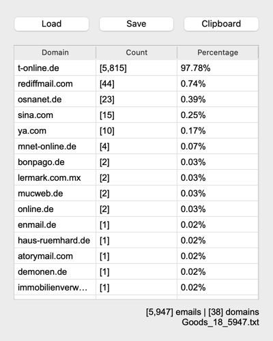Click the 97.78% percentage cell
Screen dimensions: 273x341
tap(195, 68)
